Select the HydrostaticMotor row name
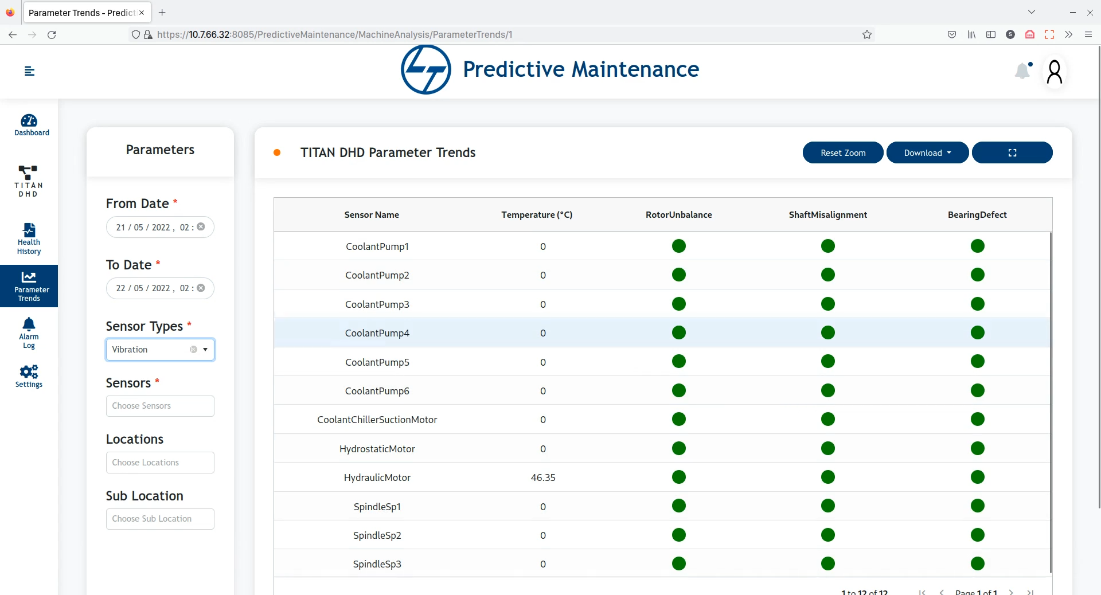Viewport: 1101px width, 595px height. point(377,449)
